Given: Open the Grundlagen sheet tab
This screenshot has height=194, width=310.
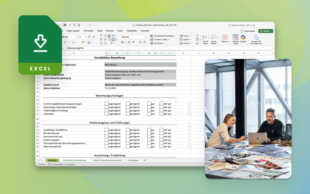Looking at the screenshot, I should click(133, 160).
